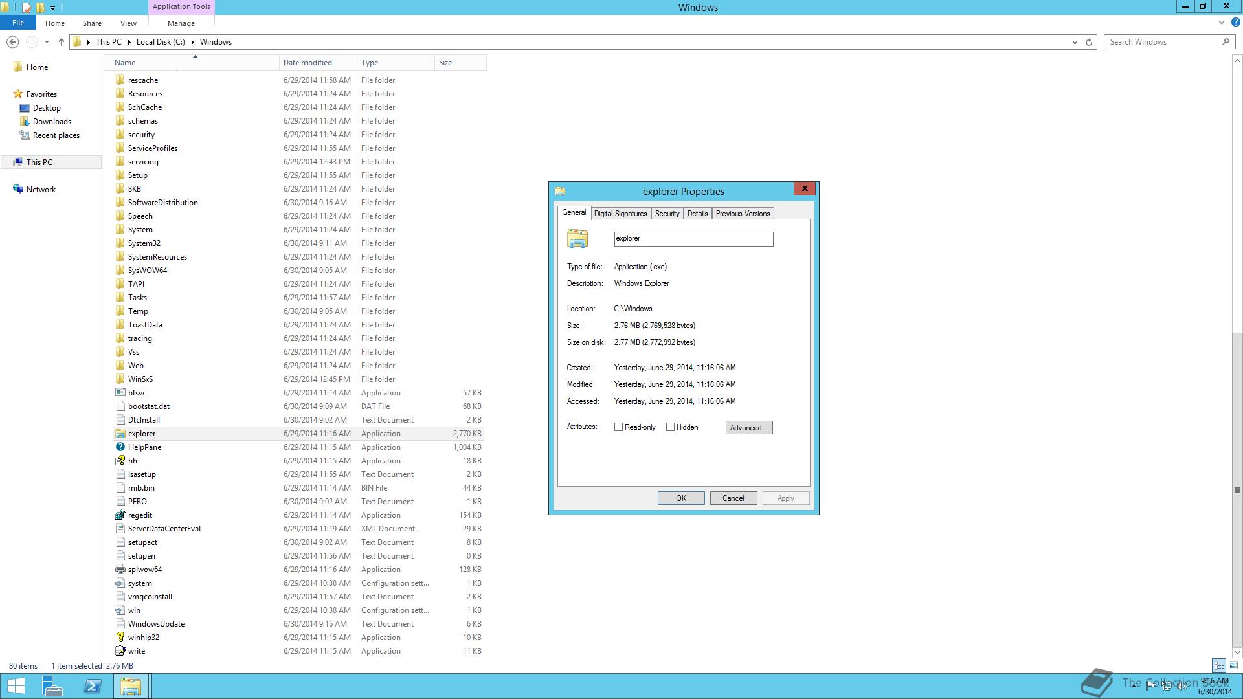
Task: Select Network in navigation pane
Action: pos(41,190)
